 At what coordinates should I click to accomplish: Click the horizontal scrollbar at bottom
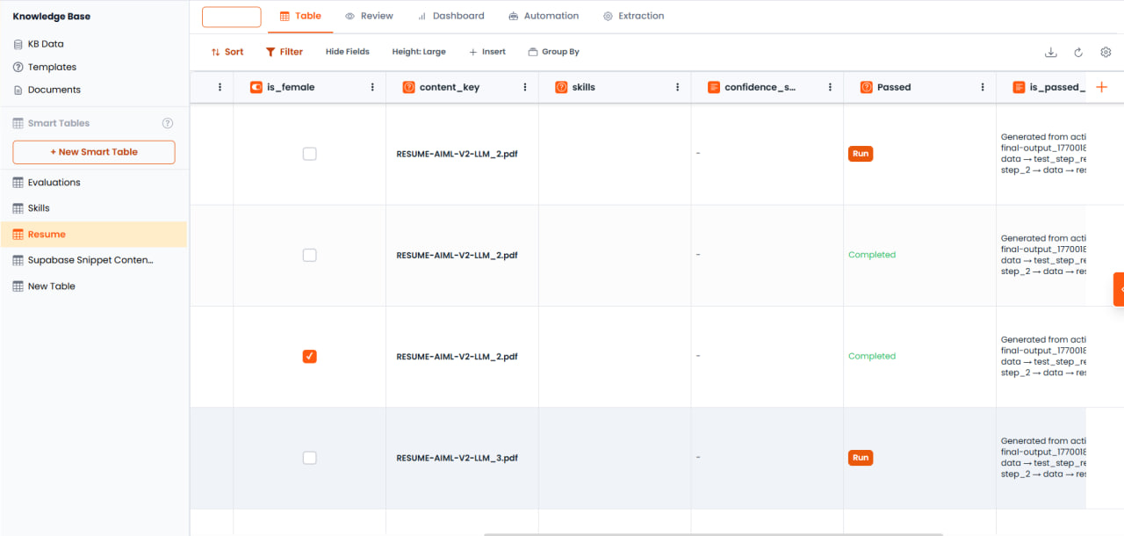(713, 533)
